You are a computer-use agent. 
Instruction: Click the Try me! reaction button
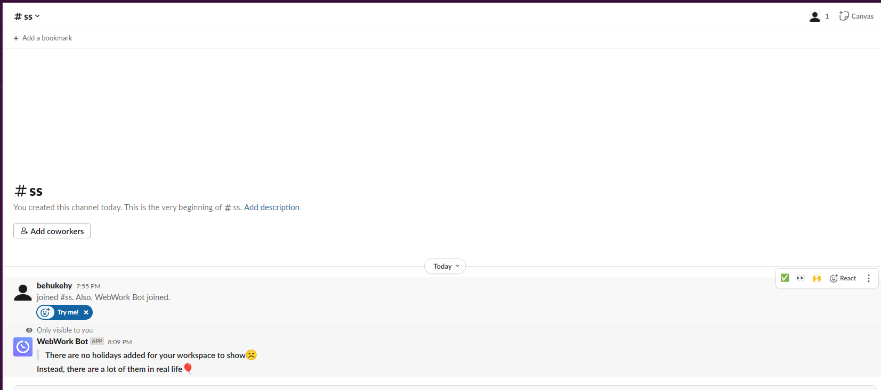[61, 312]
